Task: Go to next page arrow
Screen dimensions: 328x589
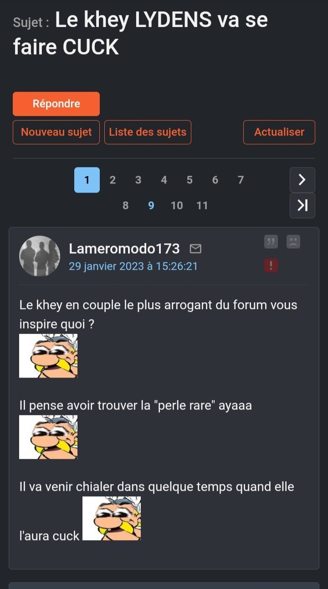Action: click(x=302, y=180)
